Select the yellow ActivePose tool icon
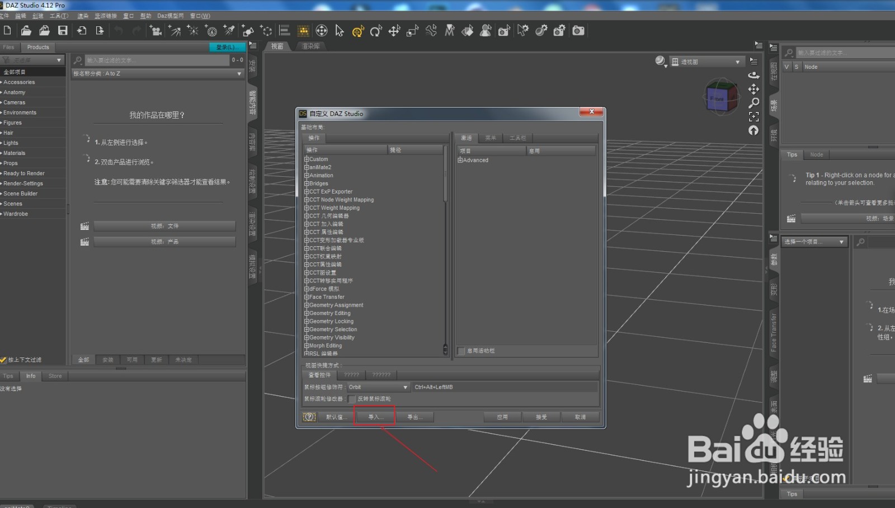895x508 pixels. (358, 31)
